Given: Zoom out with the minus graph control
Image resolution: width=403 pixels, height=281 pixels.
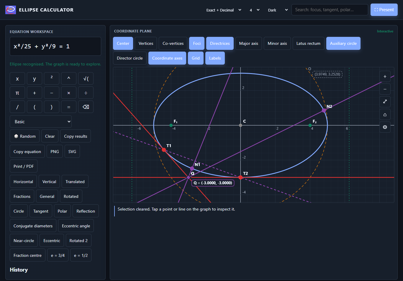Looking at the screenshot, I should (385, 89).
